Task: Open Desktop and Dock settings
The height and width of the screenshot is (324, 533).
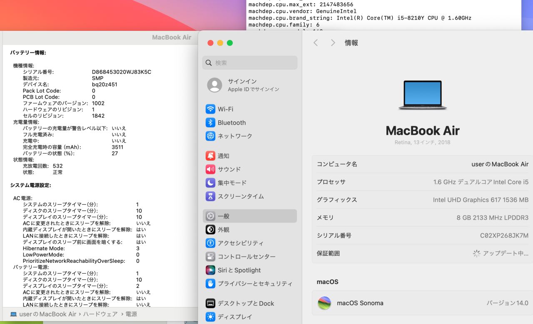Action: [246, 303]
